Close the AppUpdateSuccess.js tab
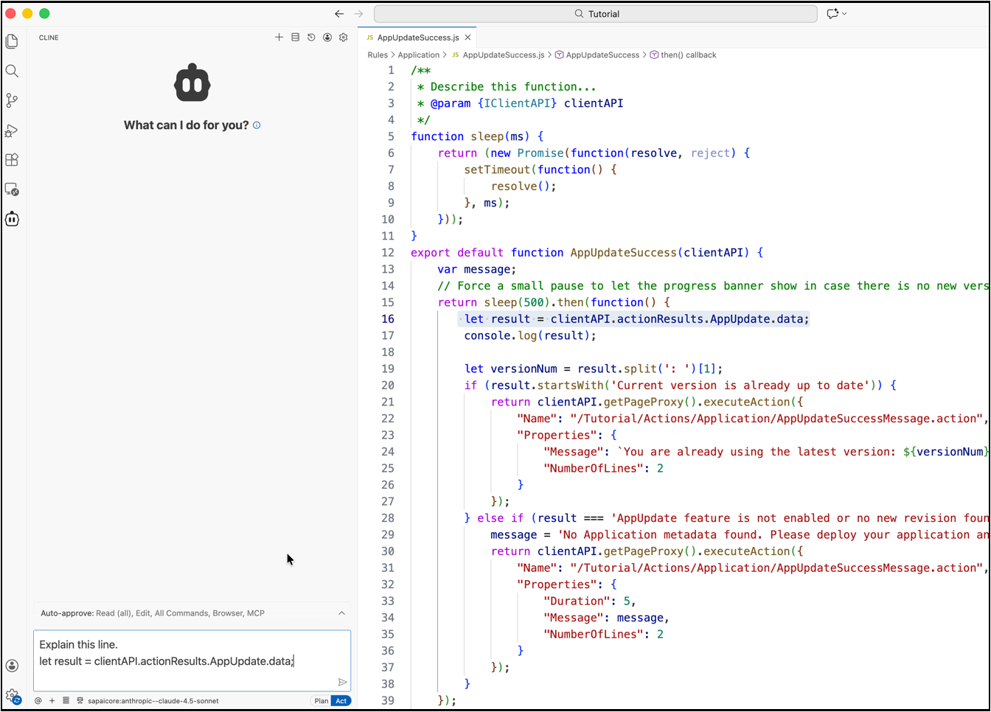This screenshot has height=712, width=991. point(467,38)
